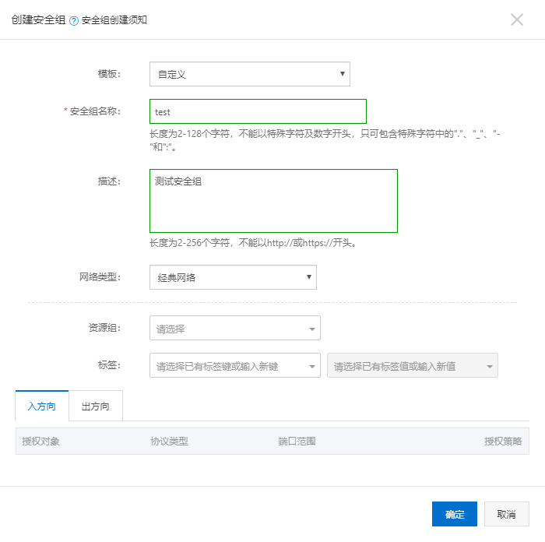Click the 安全组名称 field label

[95, 111]
